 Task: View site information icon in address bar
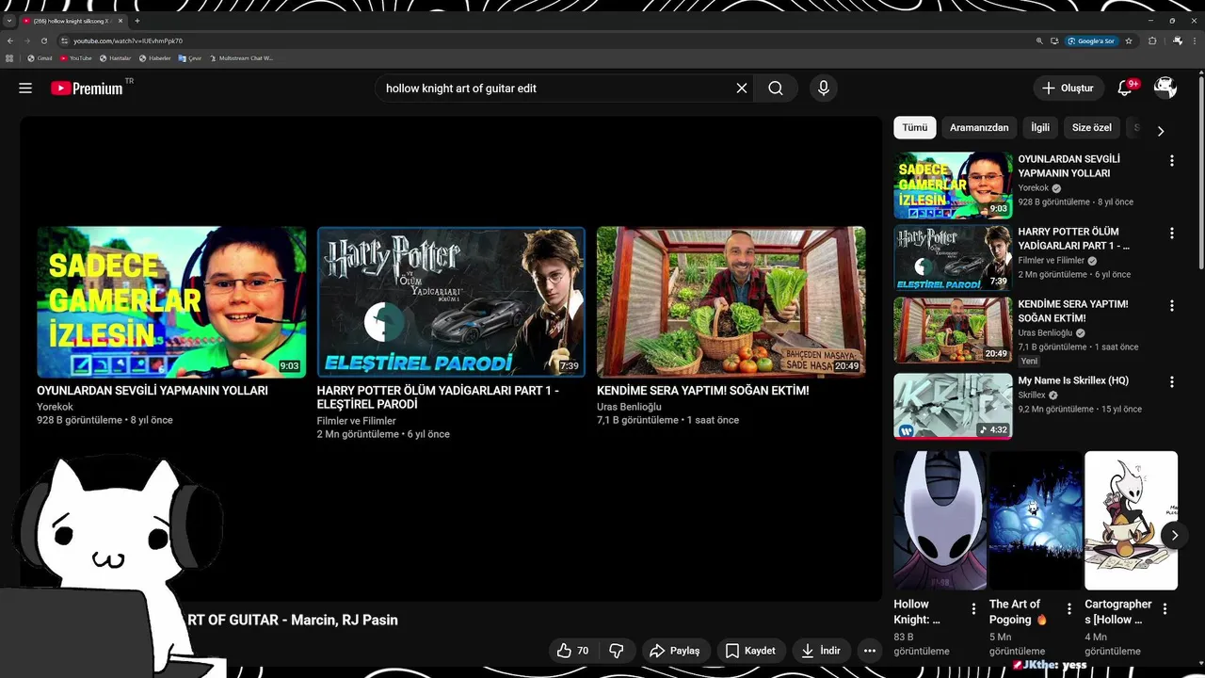(x=65, y=40)
